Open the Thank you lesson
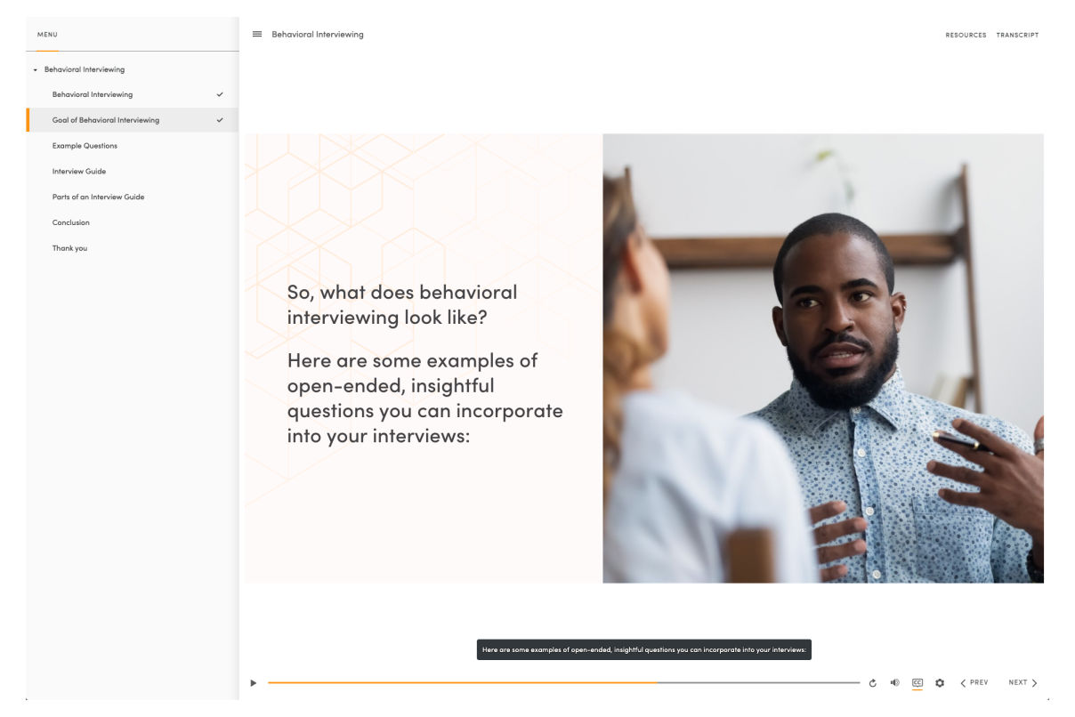1075x717 pixels. tap(133, 248)
